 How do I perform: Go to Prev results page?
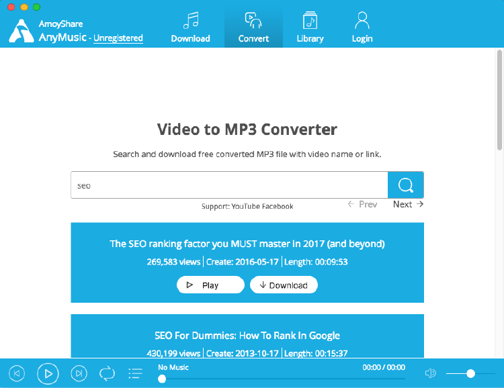(363, 204)
